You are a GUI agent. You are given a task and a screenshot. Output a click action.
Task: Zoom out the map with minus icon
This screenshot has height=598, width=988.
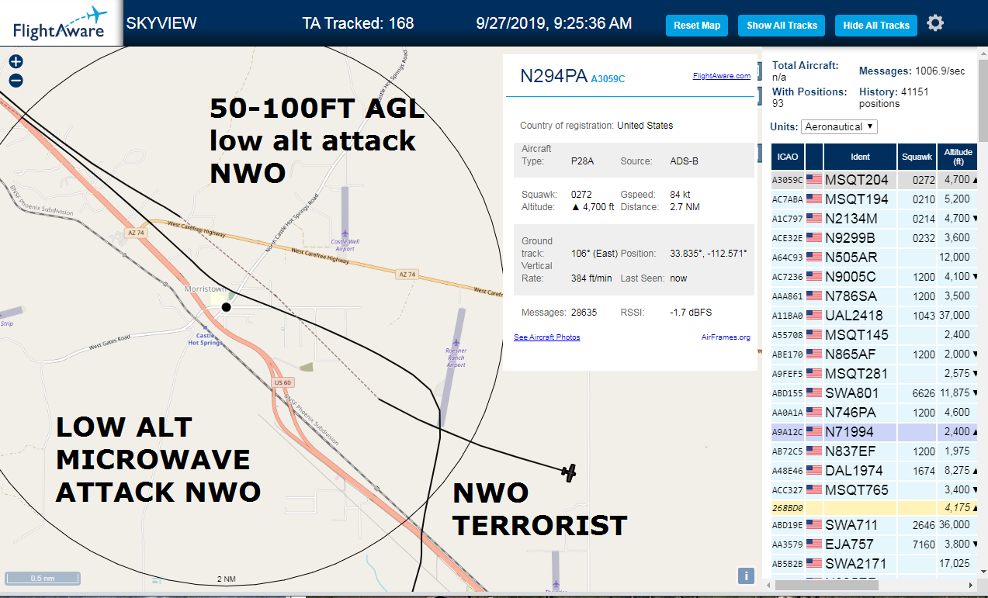click(x=16, y=81)
